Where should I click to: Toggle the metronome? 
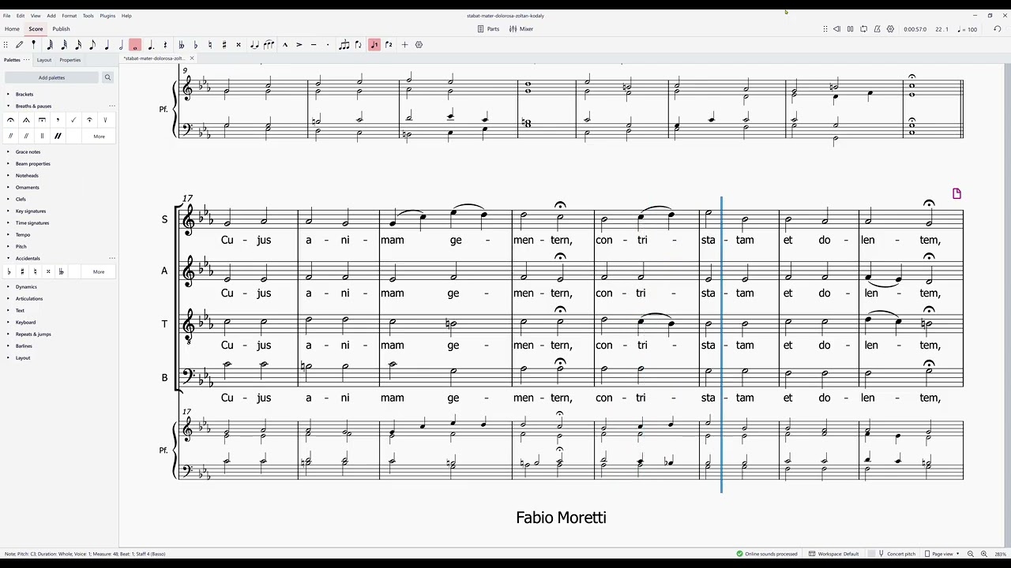(x=877, y=29)
